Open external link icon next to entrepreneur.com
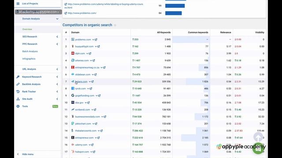Screen dimensions: 282x158 pos(99,138)
